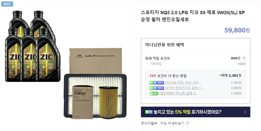Open the 네이버 현대카드로 결제 시 link
This screenshot has height=131, width=261.
coord(183,88)
